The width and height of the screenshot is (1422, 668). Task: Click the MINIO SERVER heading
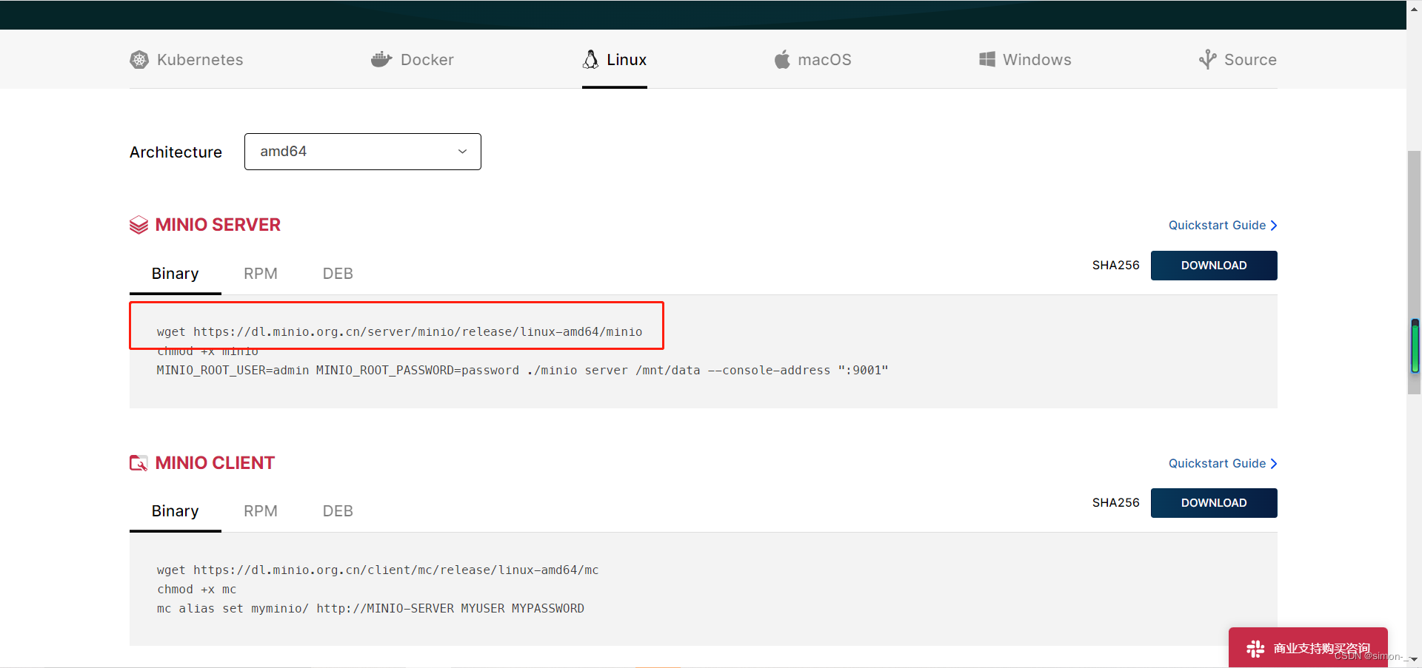click(218, 225)
